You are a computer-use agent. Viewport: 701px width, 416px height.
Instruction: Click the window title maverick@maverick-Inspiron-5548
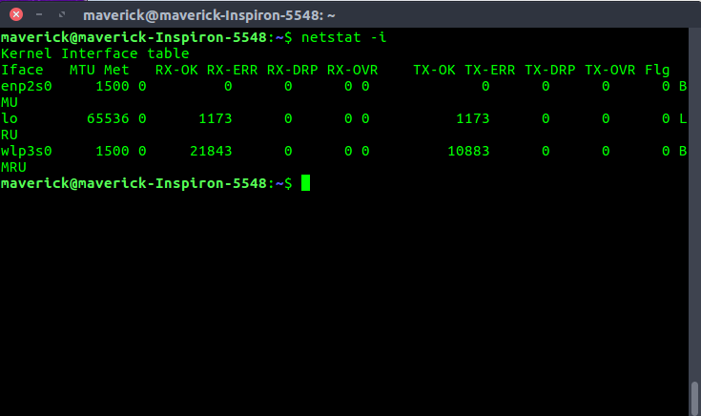tap(209, 15)
